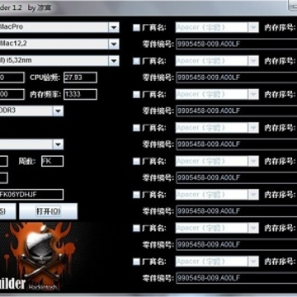
Task: Expand the DDR3 memory type dropdown
Action: tap(31, 111)
